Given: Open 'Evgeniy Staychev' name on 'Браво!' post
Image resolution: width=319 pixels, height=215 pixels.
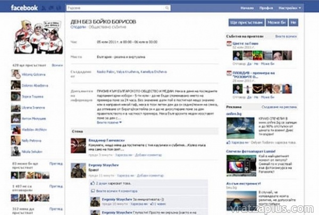Looking at the screenshot, I should pos(103,165).
